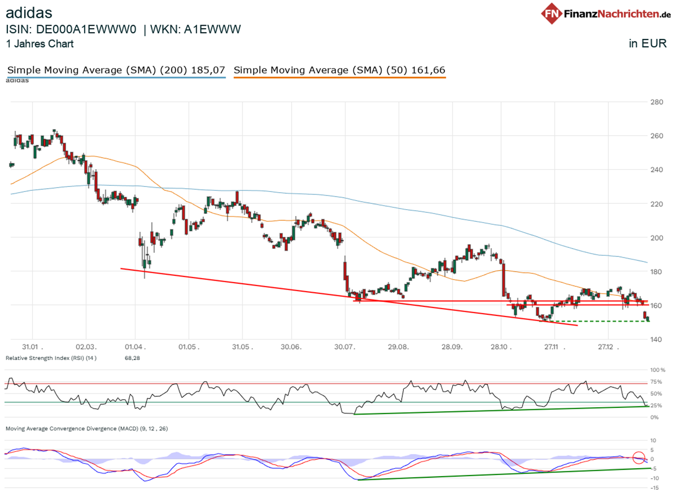Image resolution: width=673 pixels, height=494 pixels.
Task: Select the orange SMA (50) legend entry
Action: tap(340, 70)
